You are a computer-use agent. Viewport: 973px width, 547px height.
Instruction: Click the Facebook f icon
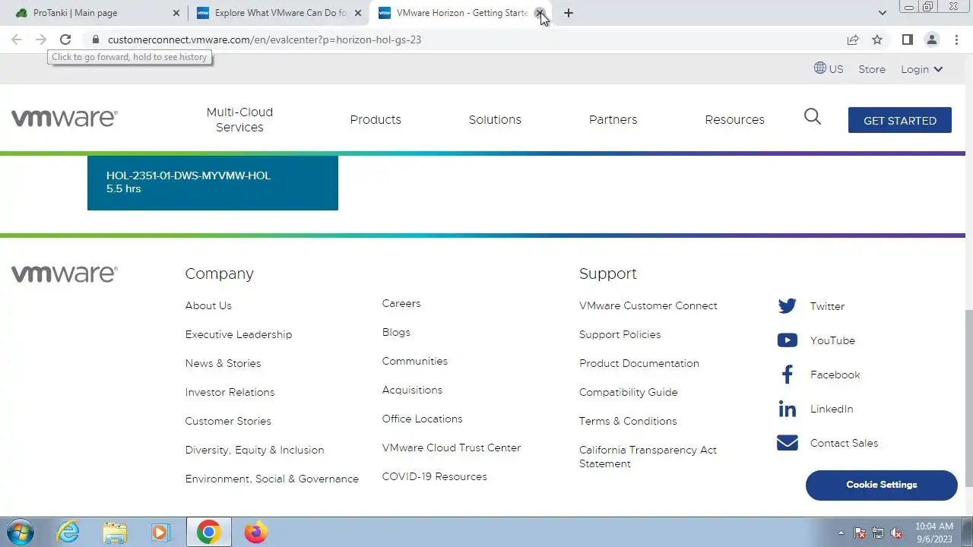pos(788,375)
